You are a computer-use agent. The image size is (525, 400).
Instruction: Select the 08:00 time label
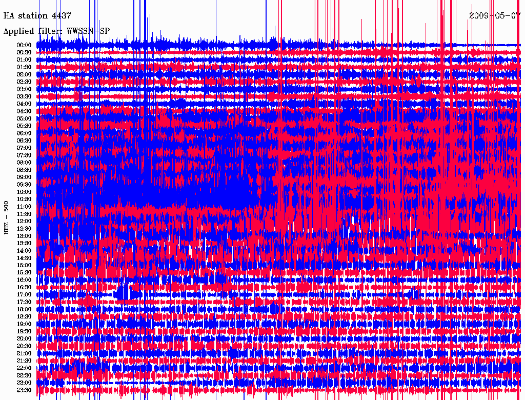(24, 163)
